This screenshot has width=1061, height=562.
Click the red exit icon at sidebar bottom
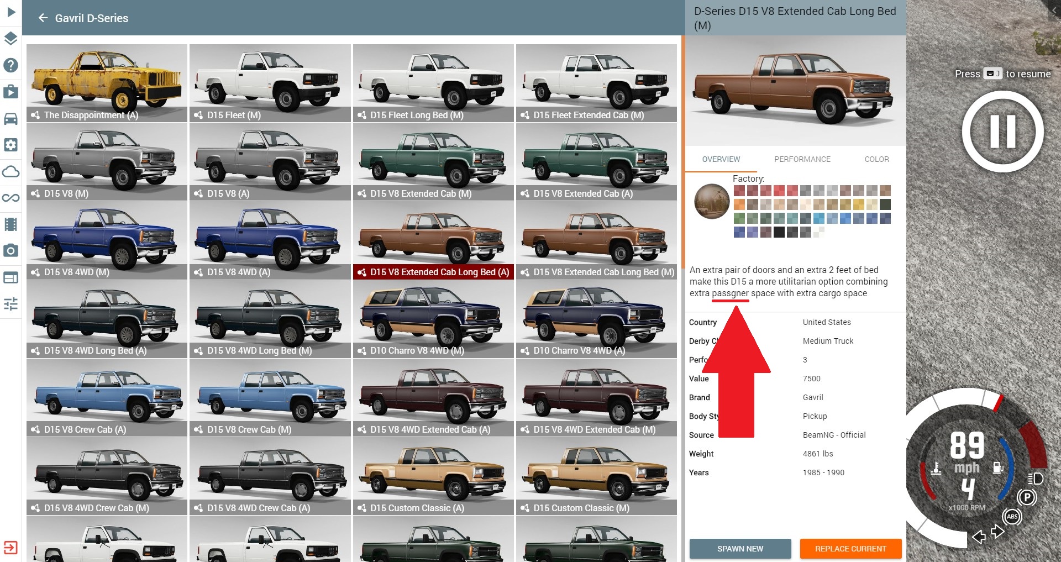10,548
